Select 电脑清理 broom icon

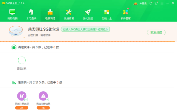(50, 12)
